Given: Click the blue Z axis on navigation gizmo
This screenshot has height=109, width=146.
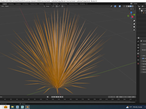Looking at the screenshot, I should pos(131,12).
